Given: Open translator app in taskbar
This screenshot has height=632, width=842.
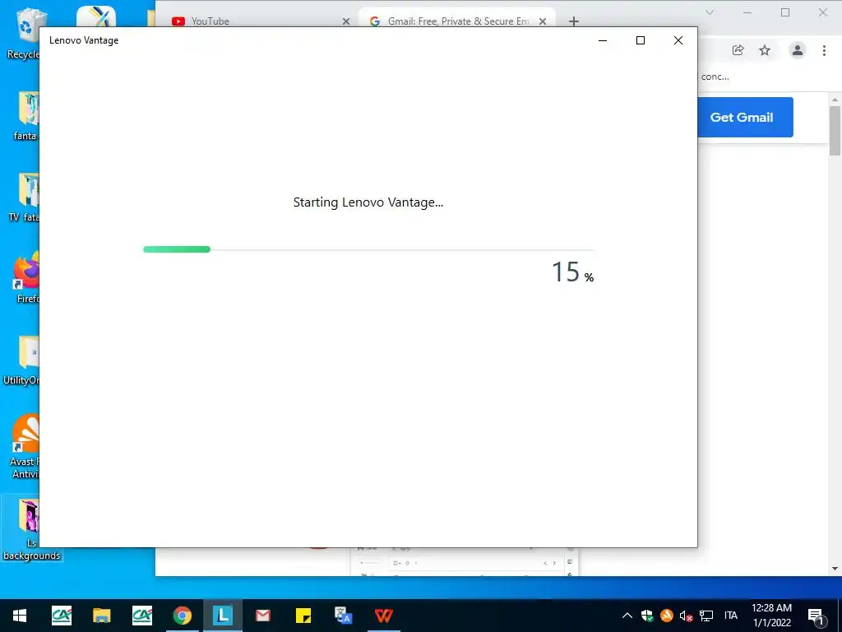Looking at the screenshot, I should pos(343,616).
